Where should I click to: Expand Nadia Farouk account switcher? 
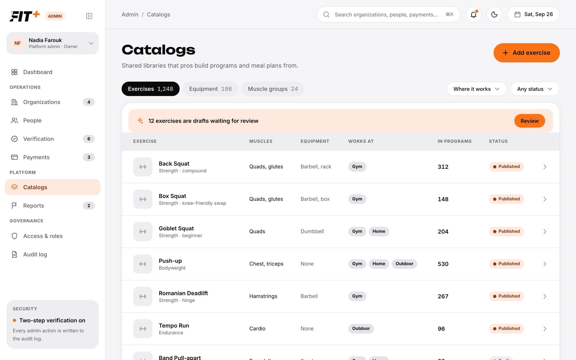(x=52, y=43)
